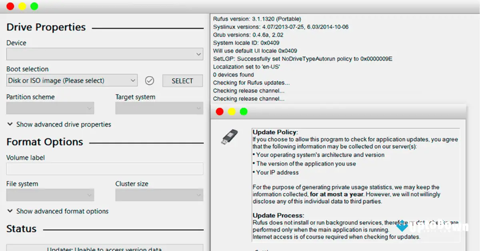Viewport: 480px width, 251px height.
Task: Click the green traffic light on the dialog
Action: point(244,112)
